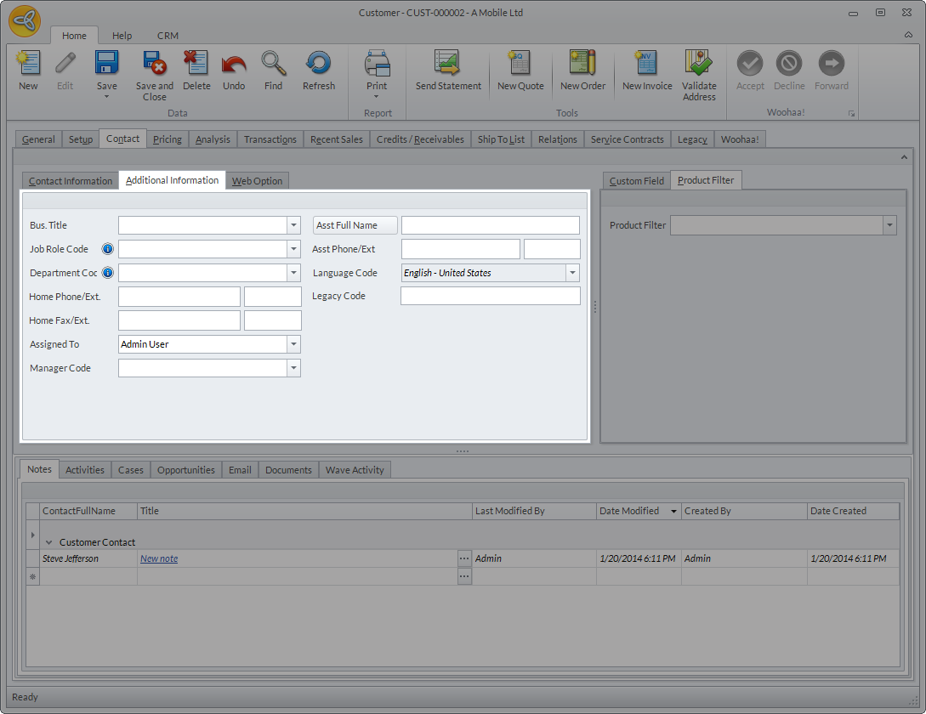Collapse the Customer Contact group row
The height and width of the screenshot is (714, 926).
pos(48,542)
